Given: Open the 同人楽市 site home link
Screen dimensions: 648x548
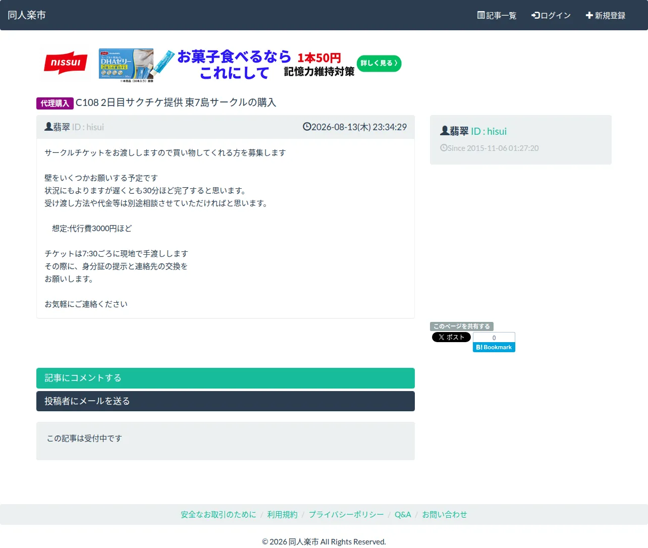Looking at the screenshot, I should 27,15.
